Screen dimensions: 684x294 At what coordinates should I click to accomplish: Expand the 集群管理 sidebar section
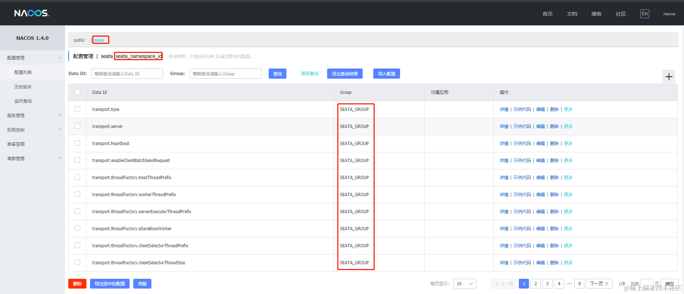tap(32, 158)
